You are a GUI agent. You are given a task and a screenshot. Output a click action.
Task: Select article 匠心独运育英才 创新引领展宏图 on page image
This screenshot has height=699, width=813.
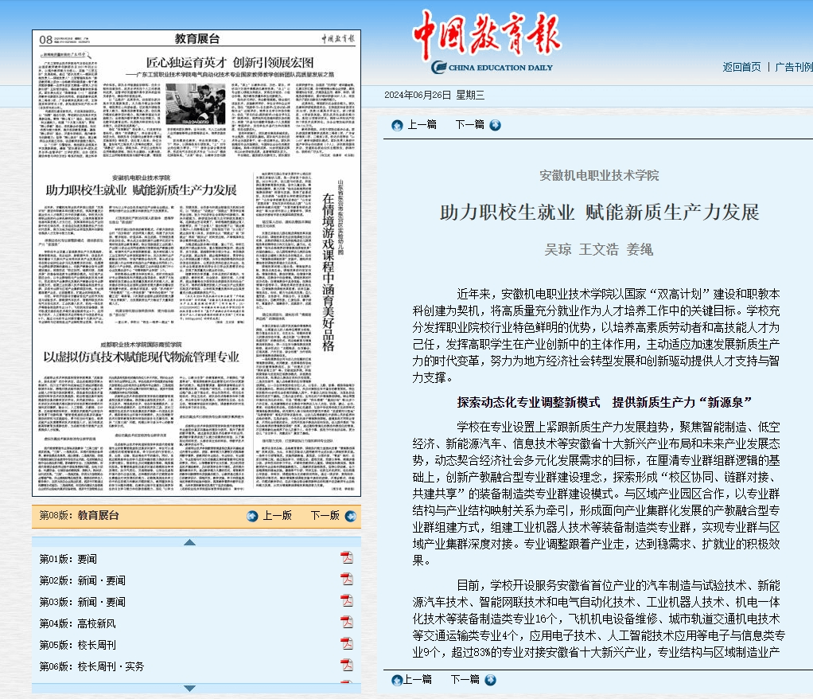click(230, 63)
